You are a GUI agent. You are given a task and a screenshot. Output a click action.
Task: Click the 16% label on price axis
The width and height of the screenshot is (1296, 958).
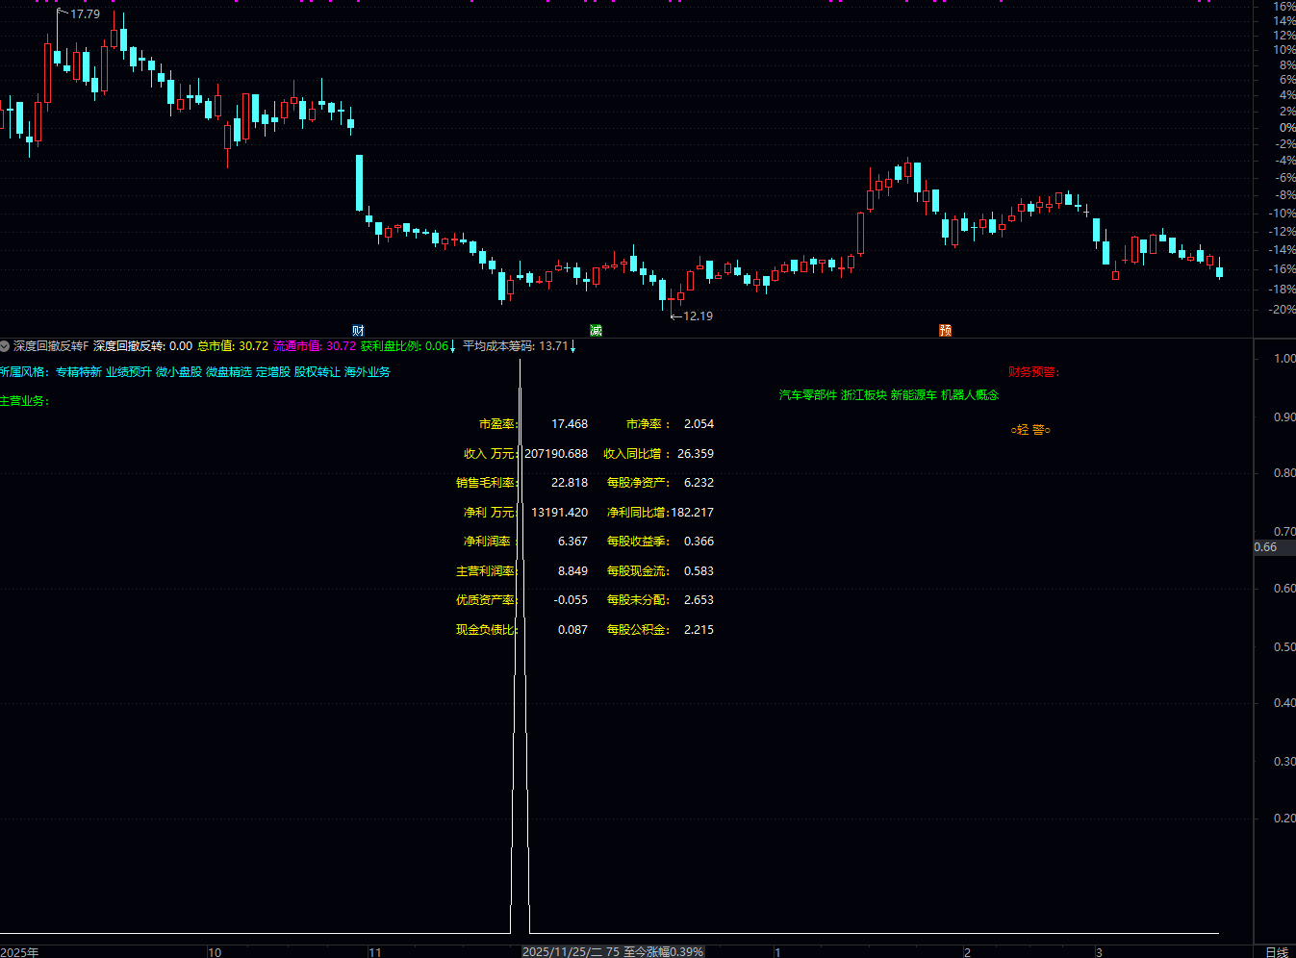tap(1284, 7)
